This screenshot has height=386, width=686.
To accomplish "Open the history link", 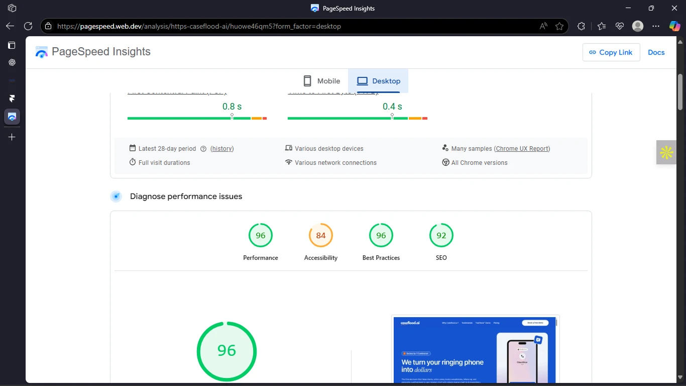I will tap(222, 149).
